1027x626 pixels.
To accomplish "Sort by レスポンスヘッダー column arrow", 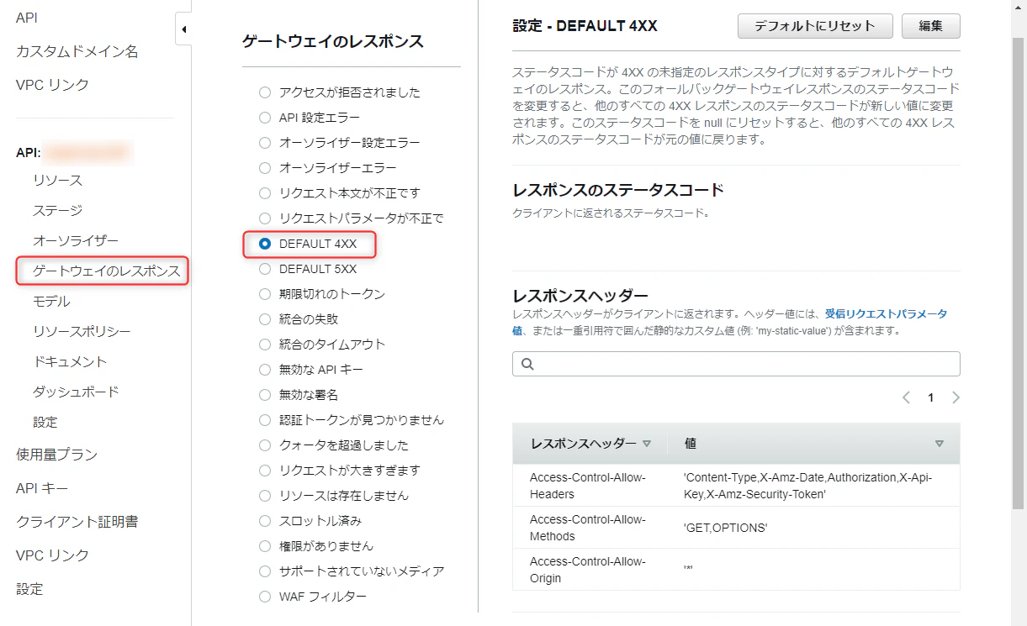I will coord(647,444).
